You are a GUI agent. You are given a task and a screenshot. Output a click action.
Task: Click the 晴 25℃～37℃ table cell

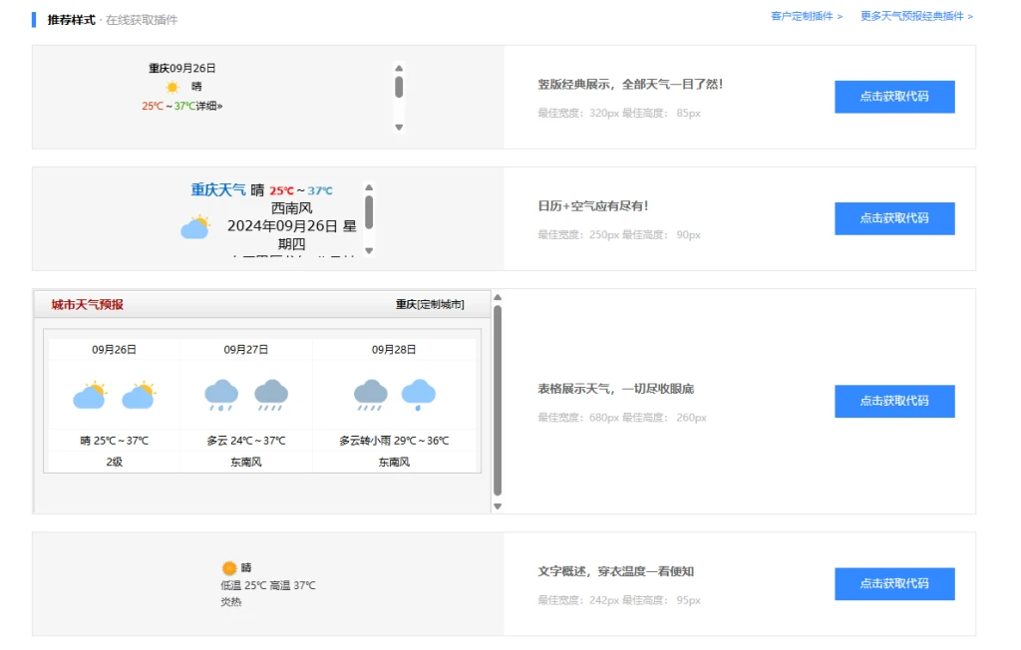pyautogui.click(x=114, y=441)
